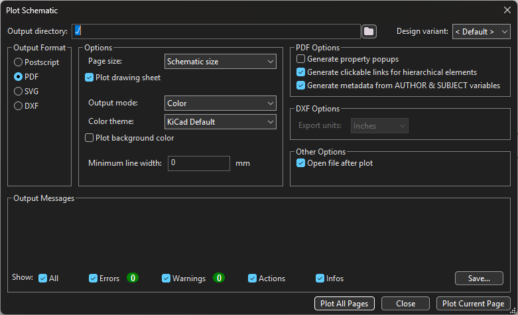Open the Color theme dropdown
518x315 pixels.
pyautogui.click(x=220, y=121)
